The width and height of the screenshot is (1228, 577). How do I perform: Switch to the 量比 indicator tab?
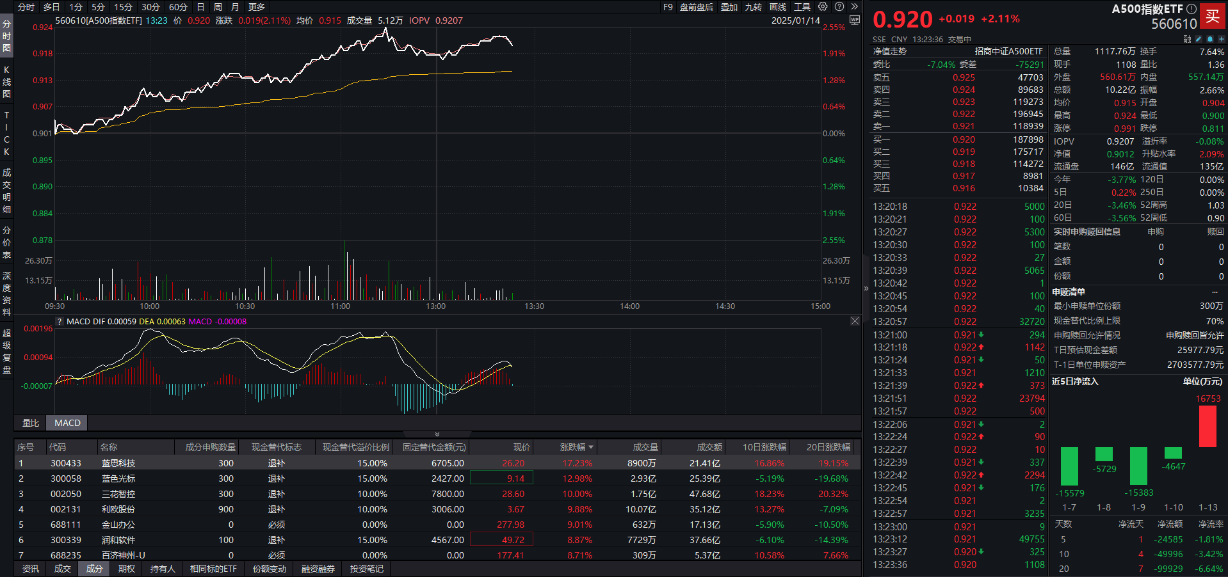tap(31, 423)
